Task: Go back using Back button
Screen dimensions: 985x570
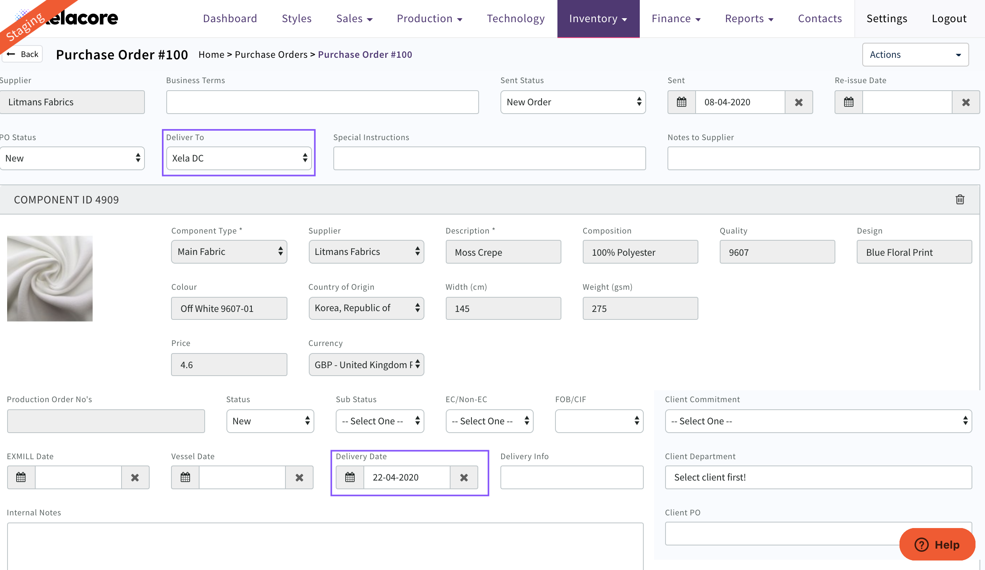Action: pos(23,54)
